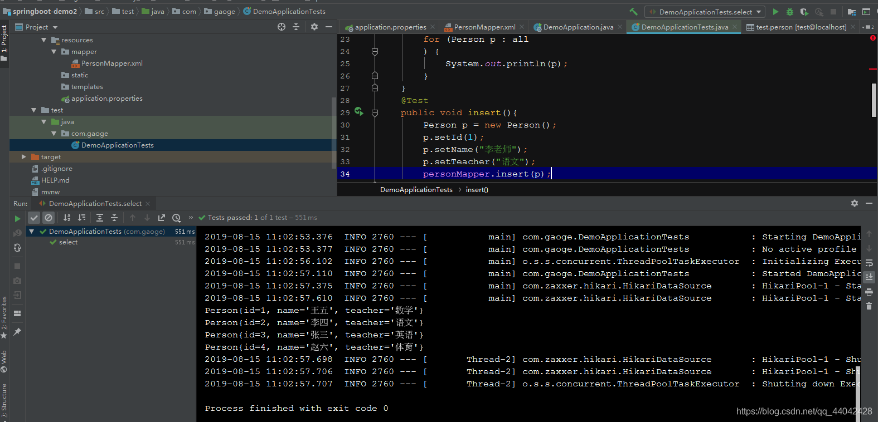The width and height of the screenshot is (878, 422).
Task: Open the DemoApplicationTests.select run configuration dropdown
Action: [x=705, y=12]
